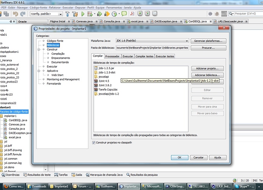Click the Debug Main Project icon

[90, 14]
